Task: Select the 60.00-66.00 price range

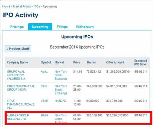Action: coord(77,117)
